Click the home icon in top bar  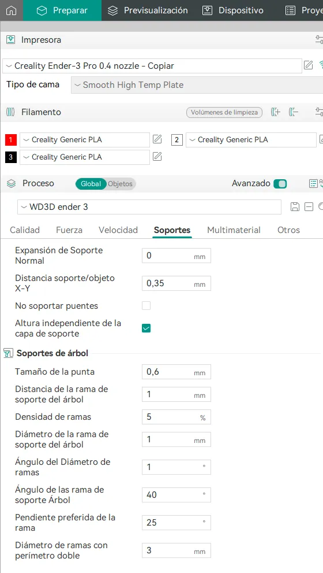(12, 10)
